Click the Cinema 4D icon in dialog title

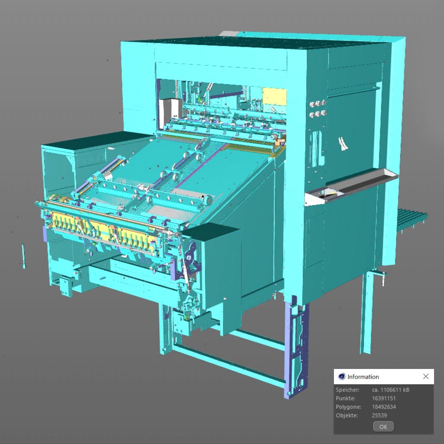click(342, 376)
